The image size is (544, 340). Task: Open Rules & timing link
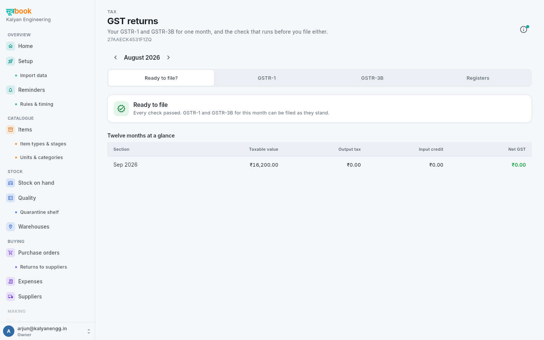pos(37,104)
